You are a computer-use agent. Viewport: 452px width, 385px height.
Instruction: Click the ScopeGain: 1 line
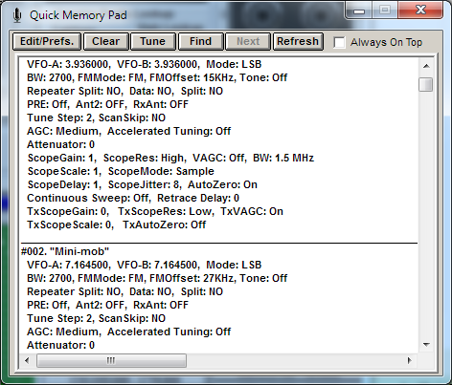[x=170, y=158]
